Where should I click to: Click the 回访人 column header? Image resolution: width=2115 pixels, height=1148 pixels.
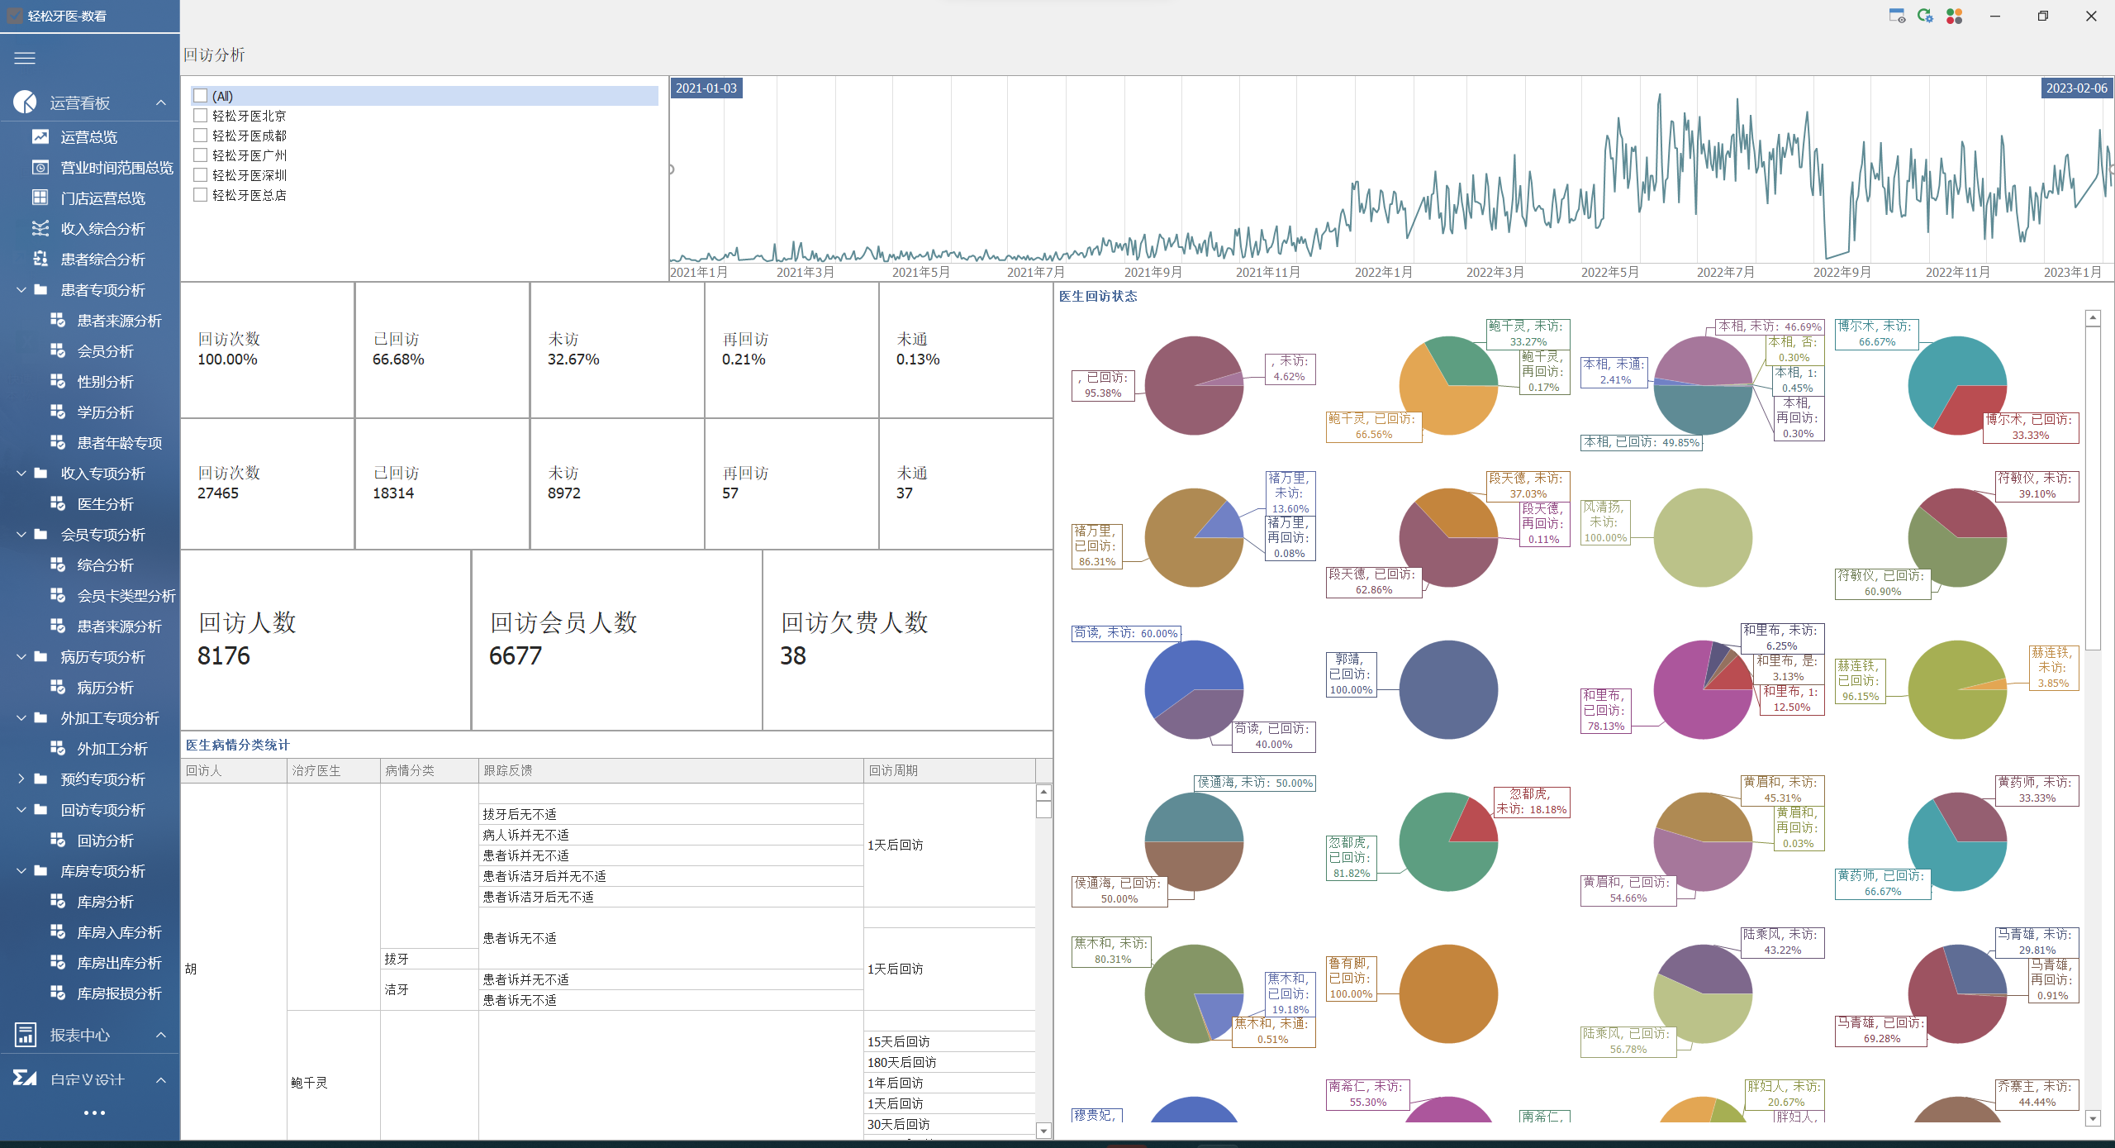(234, 770)
